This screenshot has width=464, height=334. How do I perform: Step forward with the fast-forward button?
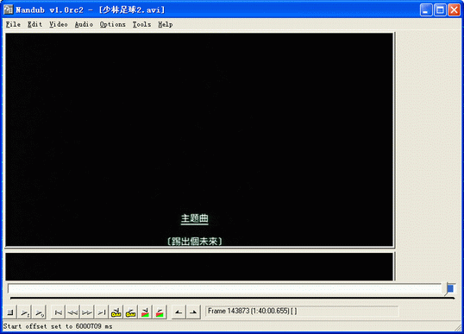tap(87, 312)
